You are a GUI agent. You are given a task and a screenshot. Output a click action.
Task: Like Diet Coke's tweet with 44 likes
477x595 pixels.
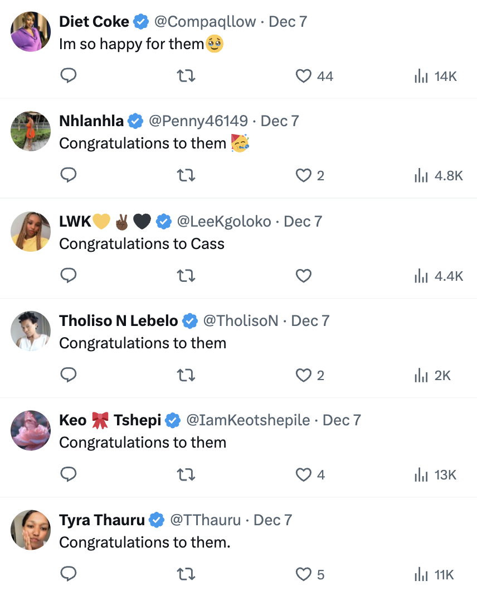pyautogui.click(x=303, y=76)
